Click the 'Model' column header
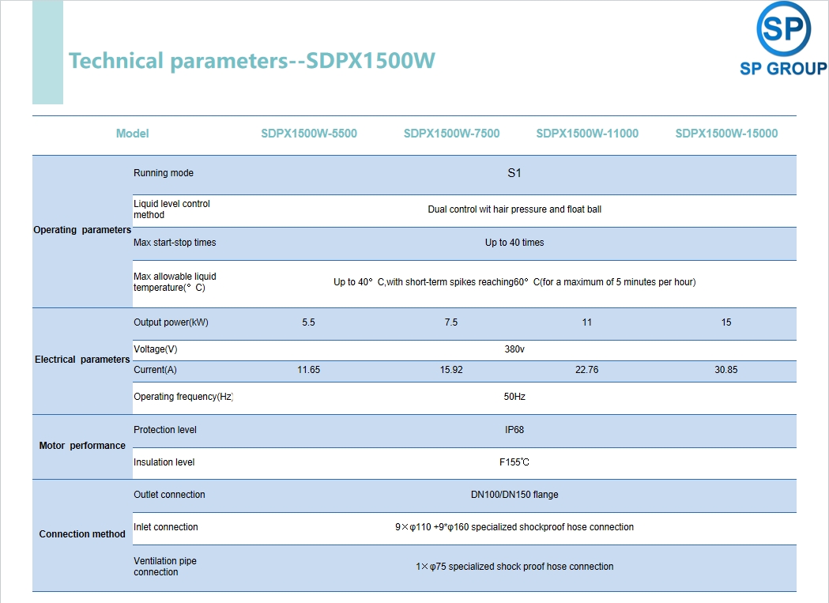Viewport: 829px width, 603px height. click(132, 134)
